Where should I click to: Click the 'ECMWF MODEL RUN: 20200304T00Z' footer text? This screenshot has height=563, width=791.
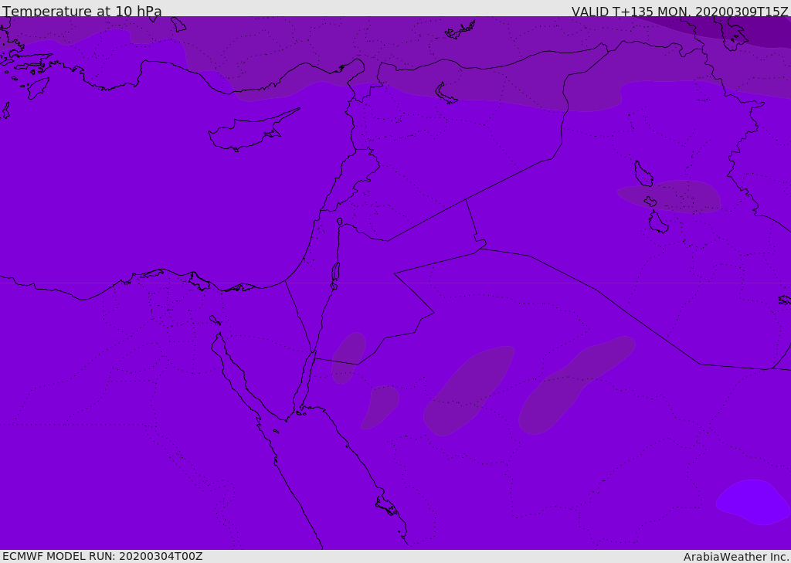[x=103, y=556]
